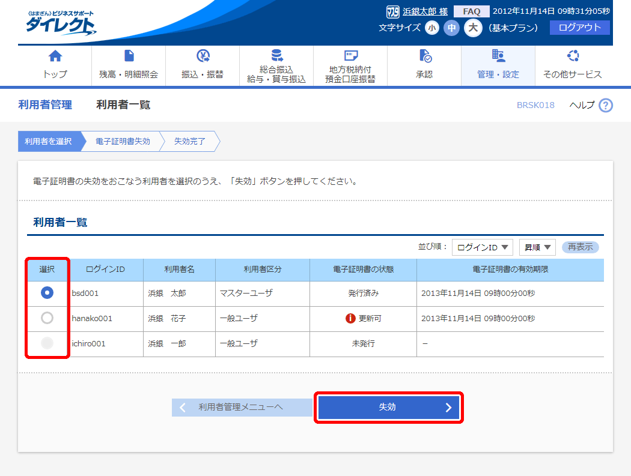Click the other services (その他サービス) icon

tap(572, 56)
